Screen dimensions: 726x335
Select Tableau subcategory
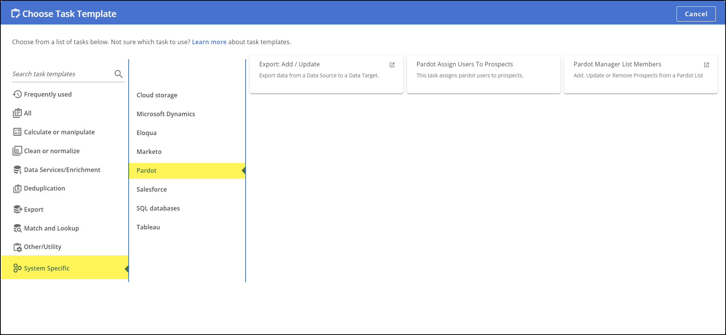[x=148, y=227]
